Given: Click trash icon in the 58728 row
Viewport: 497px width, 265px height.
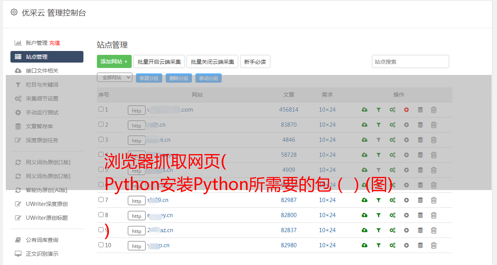Looking at the screenshot, I should tap(434, 155).
